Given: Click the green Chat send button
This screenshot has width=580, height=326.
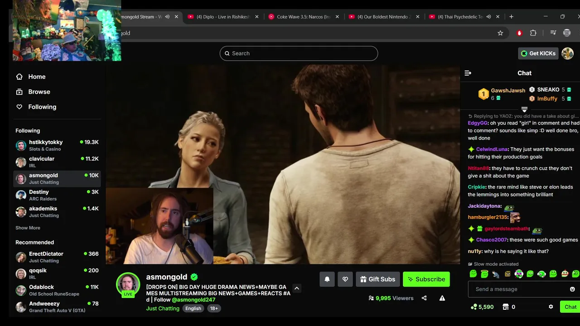Looking at the screenshot, I should (x=570, y=307).
